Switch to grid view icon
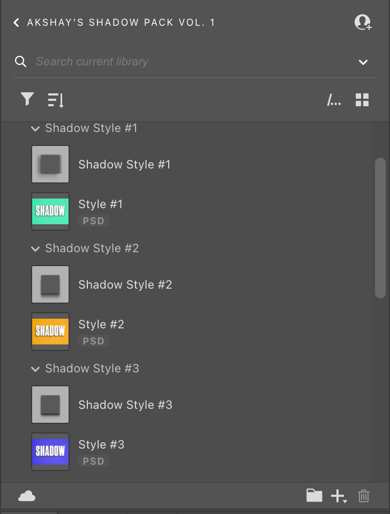 pos(362,100)
